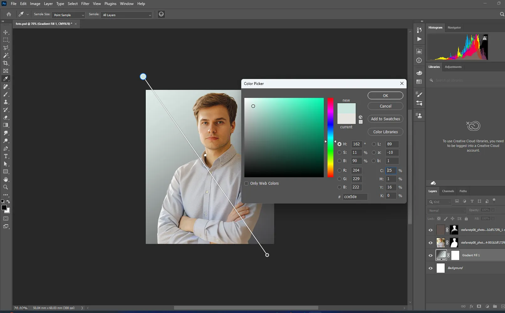Select the Spot Healing Brush tool
This screenshot has width=505, height=313.
[x=6, y=86]
